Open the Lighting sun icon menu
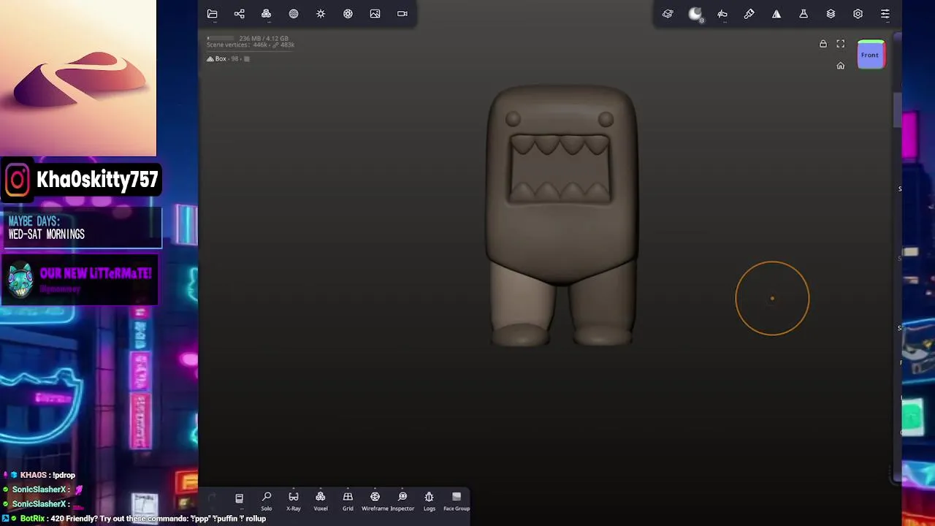This screenshot has width=935, height=526. [321, 14]
